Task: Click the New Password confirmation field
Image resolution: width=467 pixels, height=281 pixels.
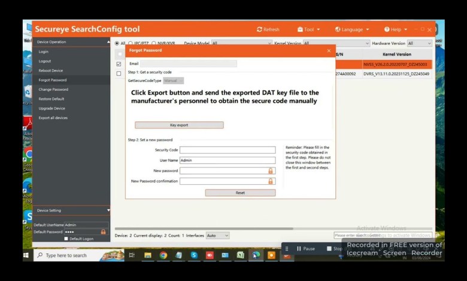Action: tap(228, 181)
